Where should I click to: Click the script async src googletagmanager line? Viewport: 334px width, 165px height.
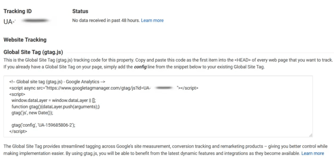[x=103, y=88]
